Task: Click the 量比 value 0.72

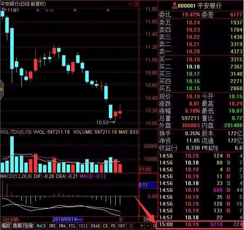Action: point(237,118)
